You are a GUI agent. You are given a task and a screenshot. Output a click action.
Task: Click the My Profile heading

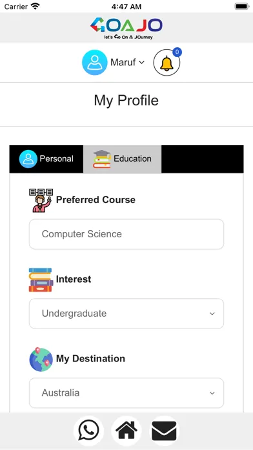(x=126, y=100)
